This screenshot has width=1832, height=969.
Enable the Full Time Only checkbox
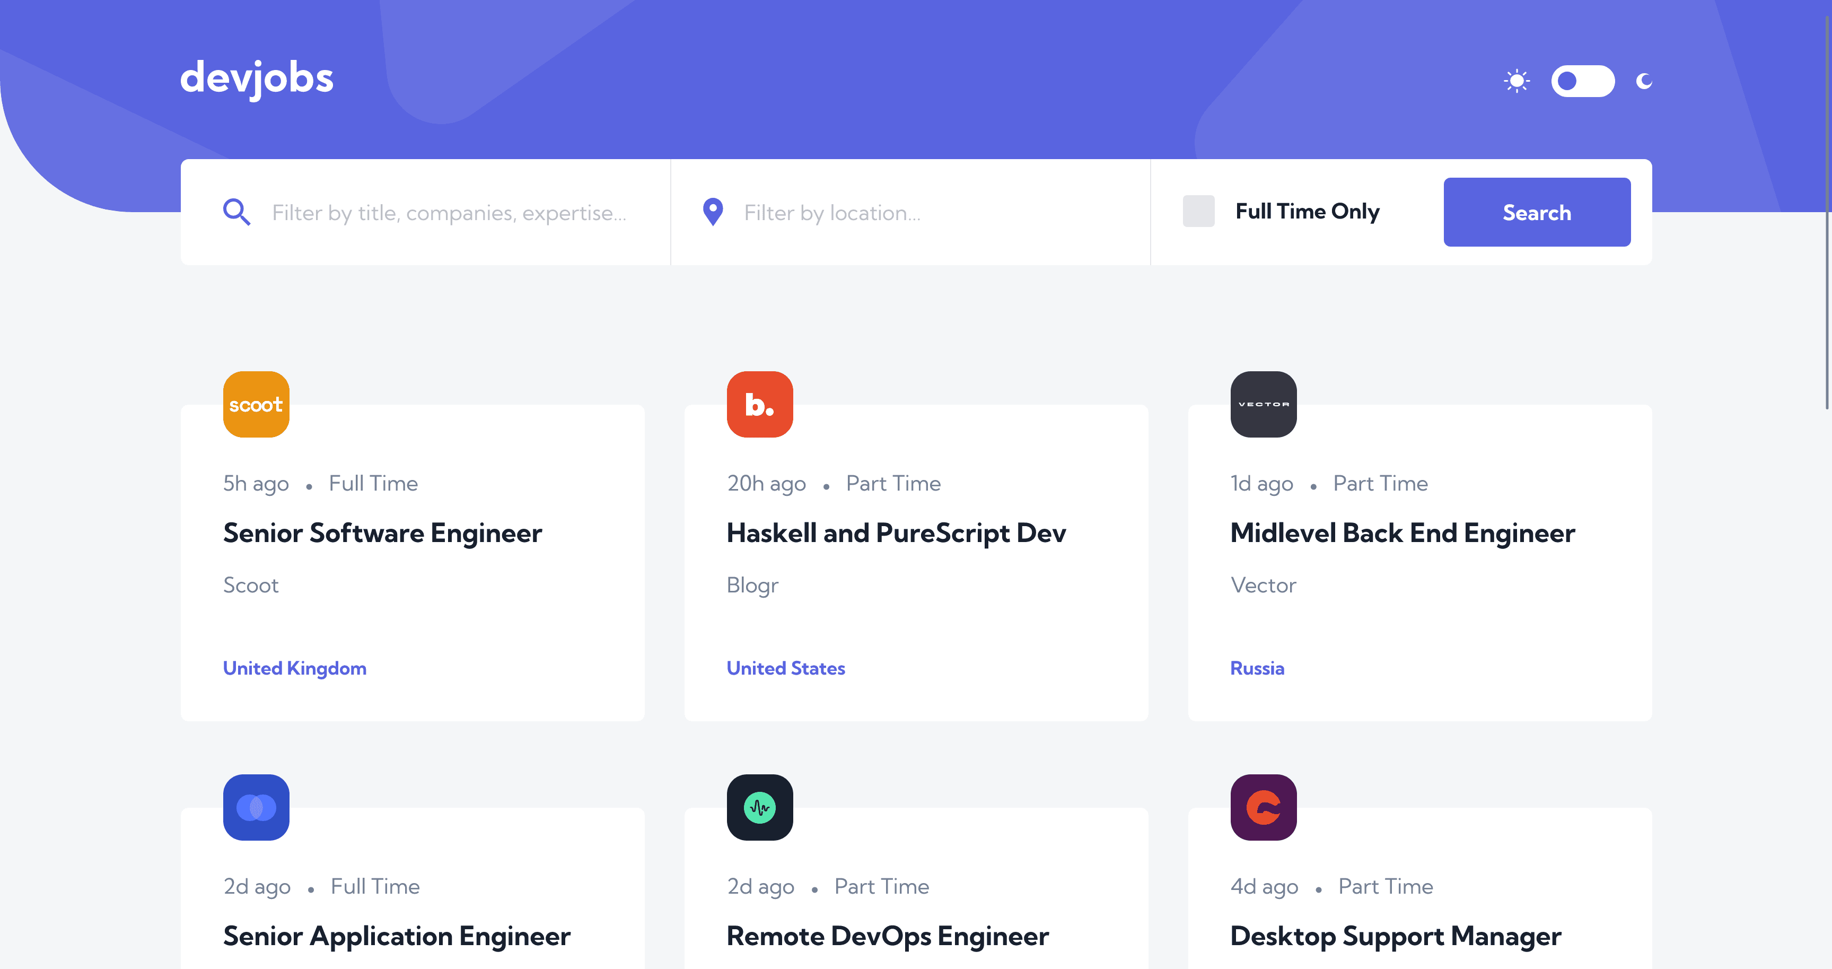(x=1197, y=212)
